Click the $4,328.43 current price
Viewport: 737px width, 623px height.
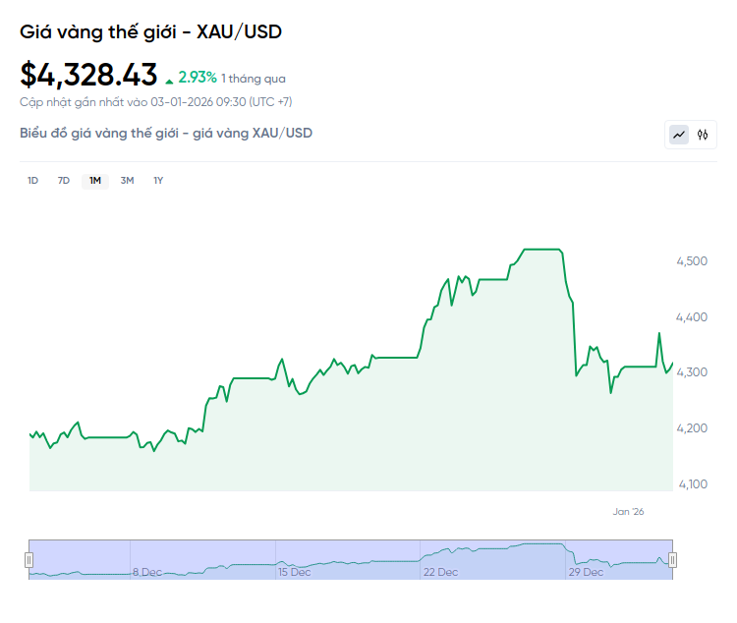click(x=88, y=75)
